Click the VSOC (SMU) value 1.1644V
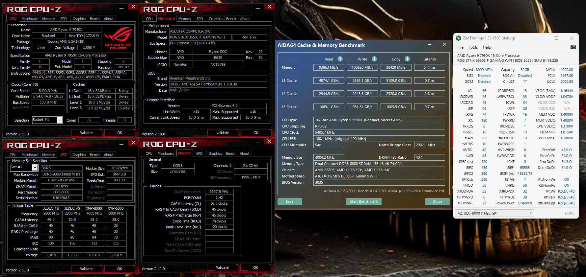586x277 pixels. (567, 91)
